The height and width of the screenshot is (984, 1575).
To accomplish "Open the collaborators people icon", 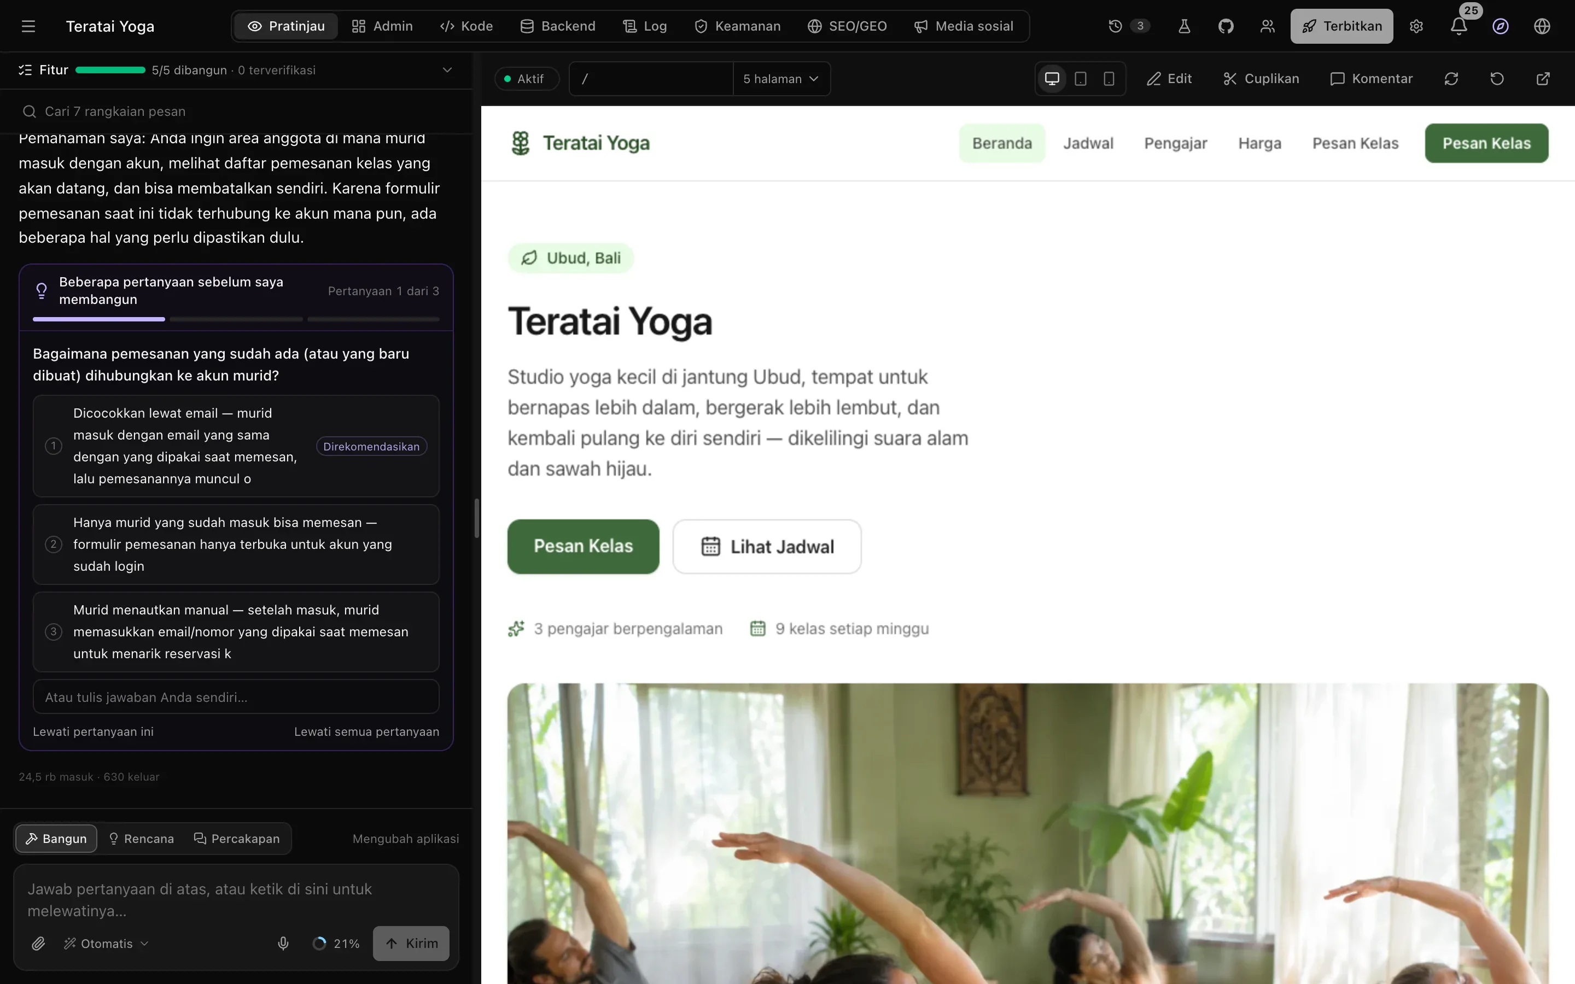I will pos(1267,26).
